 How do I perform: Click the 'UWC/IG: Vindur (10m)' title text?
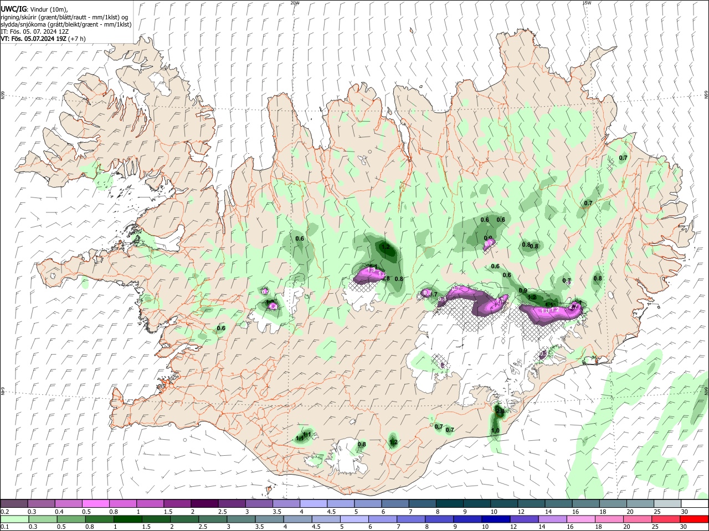(x=34, y=9)
